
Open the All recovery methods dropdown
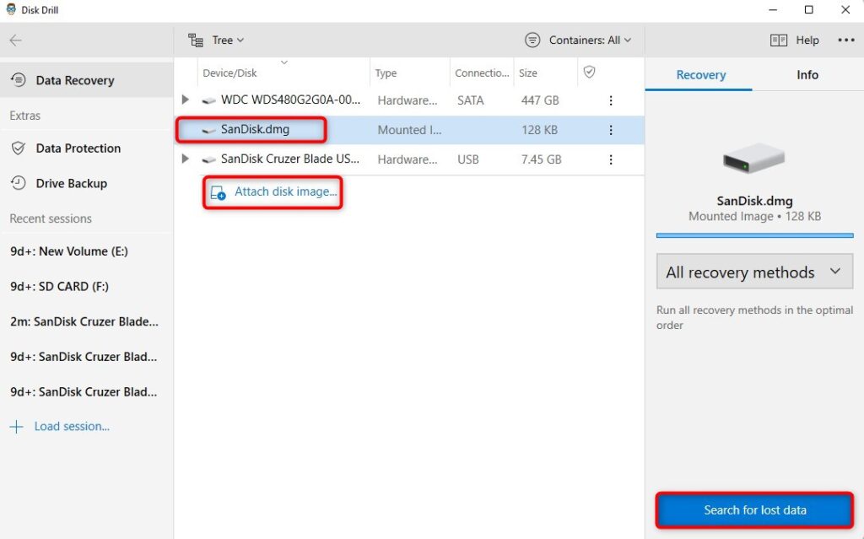[753, 272]
